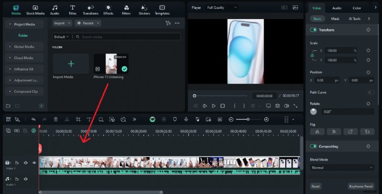Open the Blend Mode Normal dropdown
Image resolution: width=382 pixels, height=194 pixels.
342,168
